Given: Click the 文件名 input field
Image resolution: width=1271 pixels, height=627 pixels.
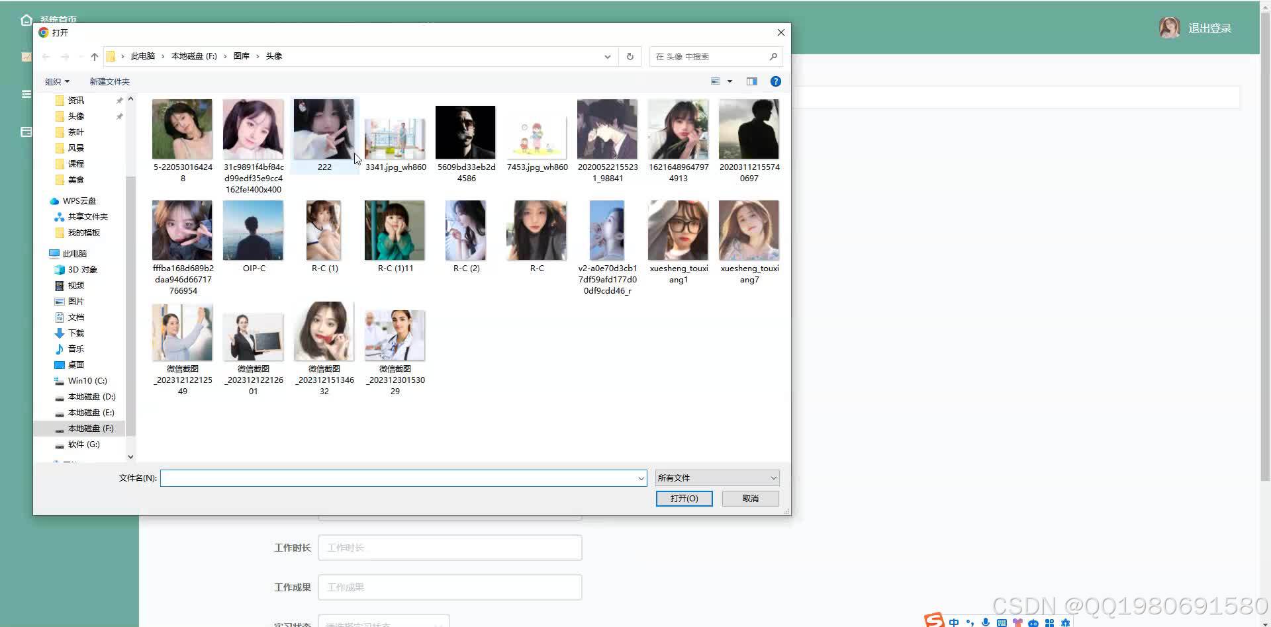Looking at the screenshot, I should click(398, 478).
